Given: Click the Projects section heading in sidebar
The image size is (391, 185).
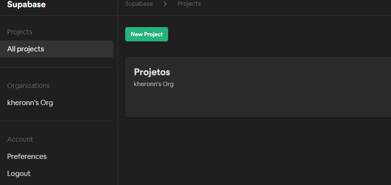Looking at the screenshot, I should 20,32.
